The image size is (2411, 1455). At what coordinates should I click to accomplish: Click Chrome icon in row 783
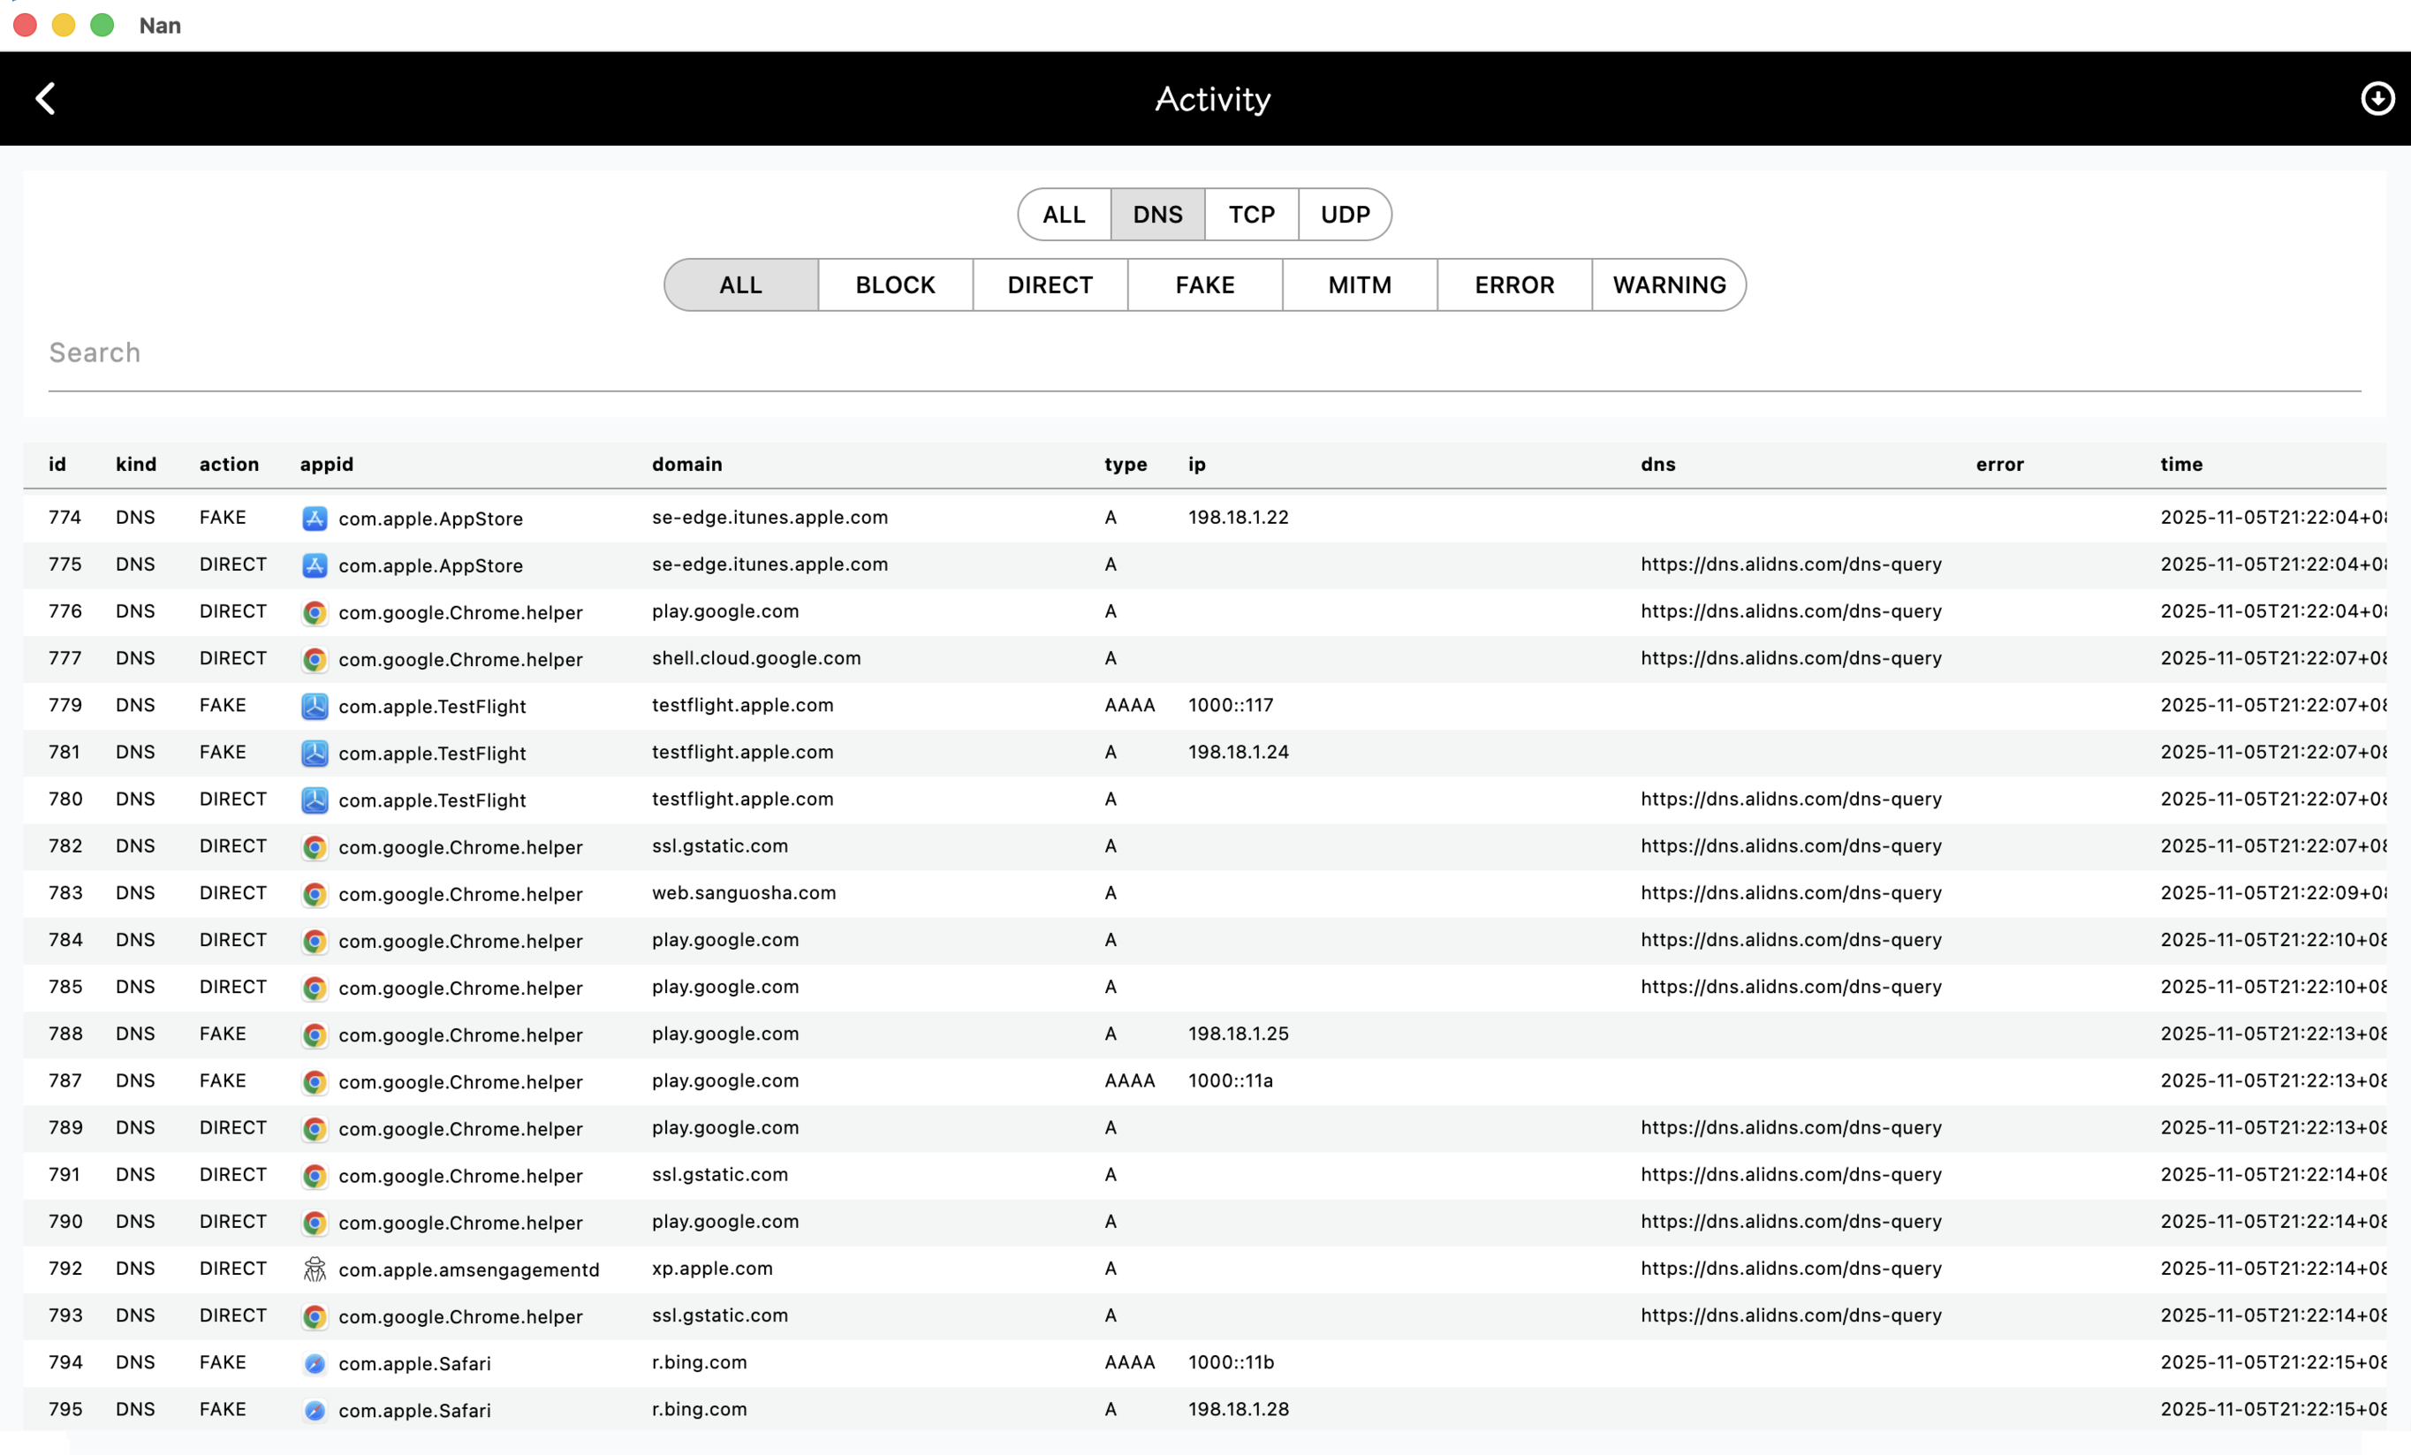[x=315, y=894]
